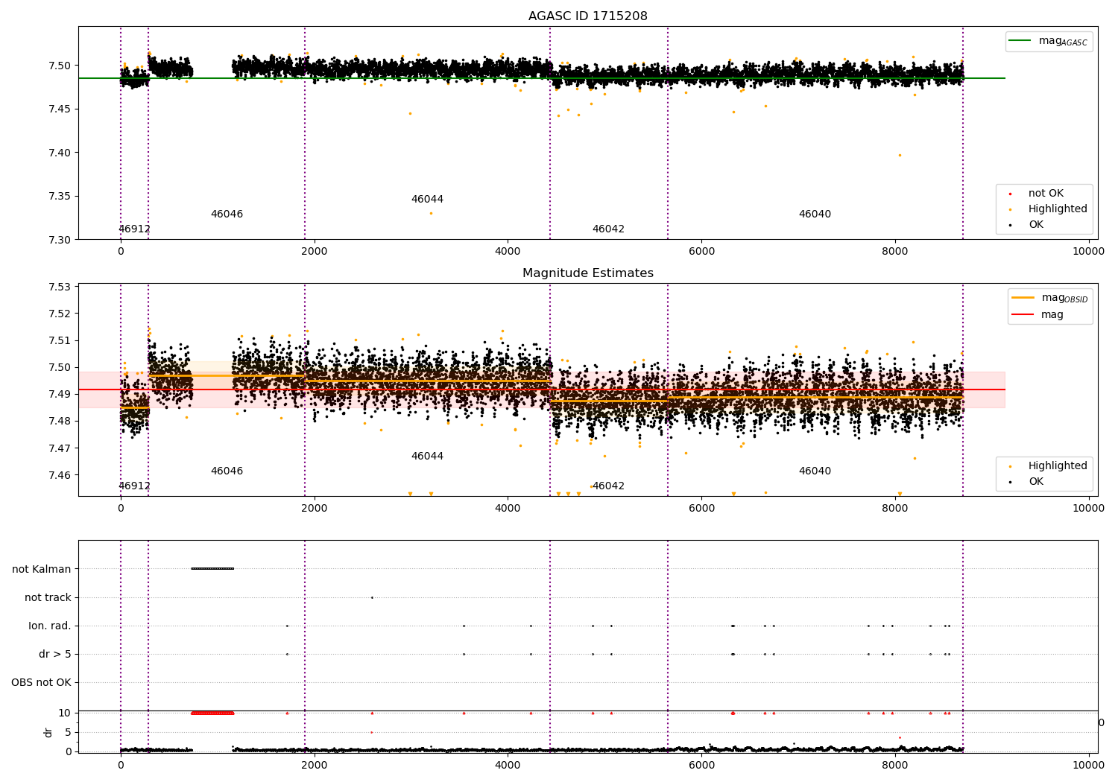Select the 'not OK' legend entry
Viewport: 1118px width, 782px height.
pos(1046,193)
